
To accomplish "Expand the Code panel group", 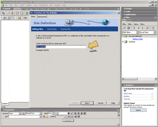I will point(124,12).
